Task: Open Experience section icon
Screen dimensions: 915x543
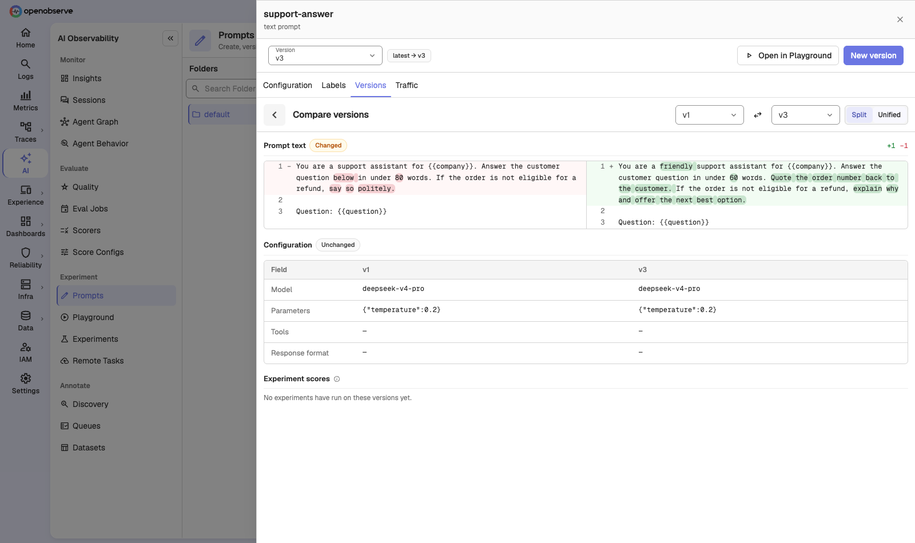Action: point(26,190)
